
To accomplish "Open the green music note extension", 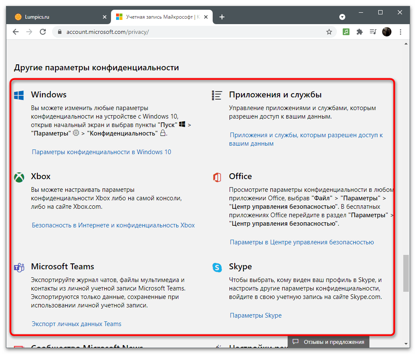I will pyautogui.click(x=346, y=32).
